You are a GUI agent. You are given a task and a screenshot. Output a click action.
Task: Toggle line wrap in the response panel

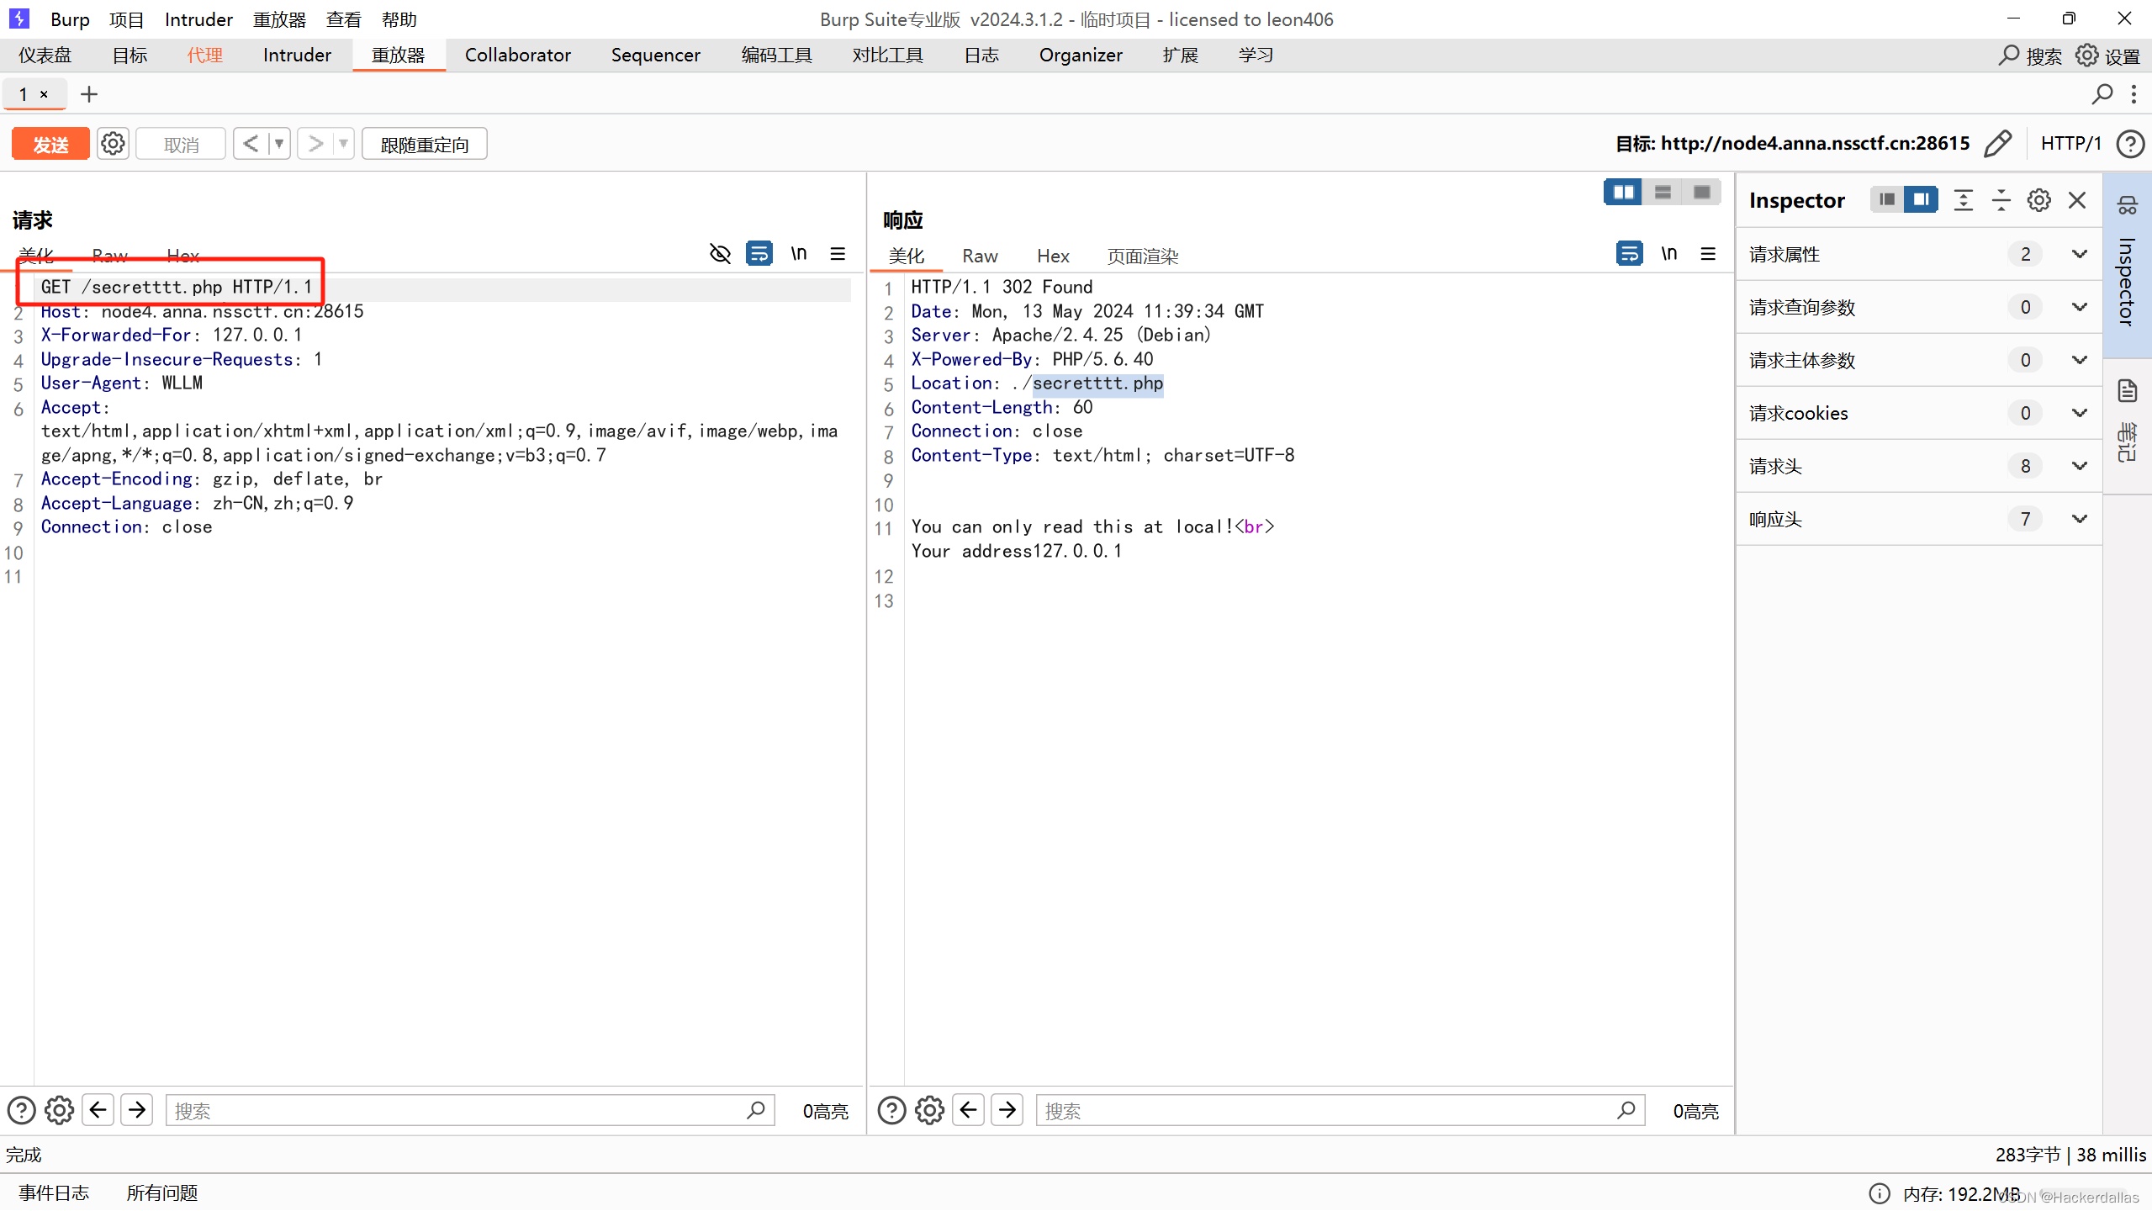[1629, 254]
